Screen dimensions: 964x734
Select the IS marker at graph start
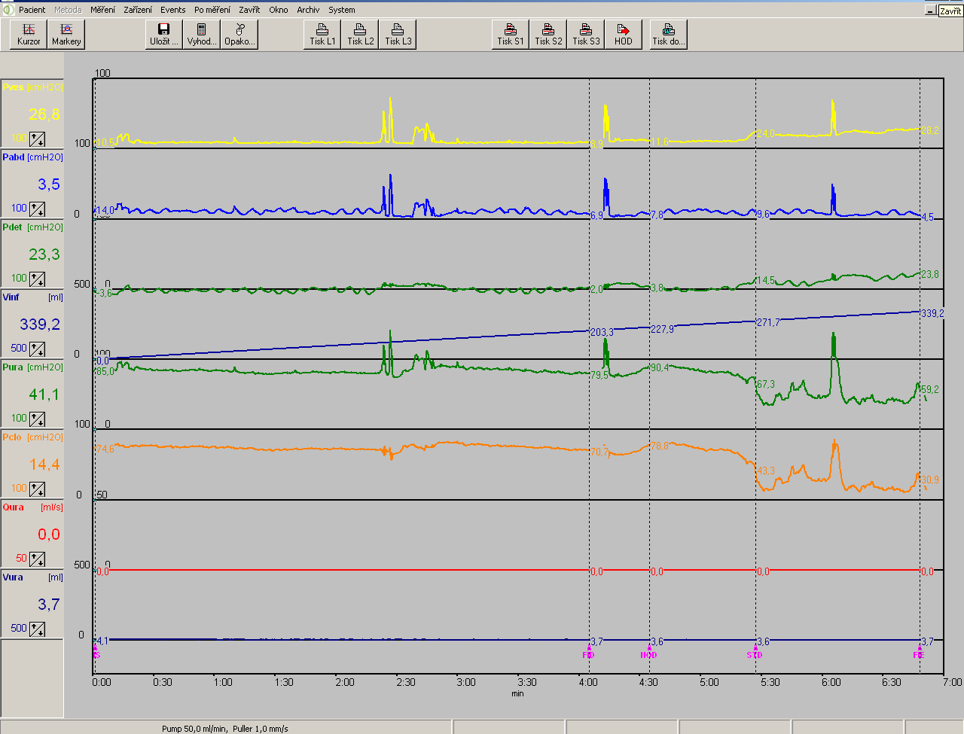click(96, 653)
